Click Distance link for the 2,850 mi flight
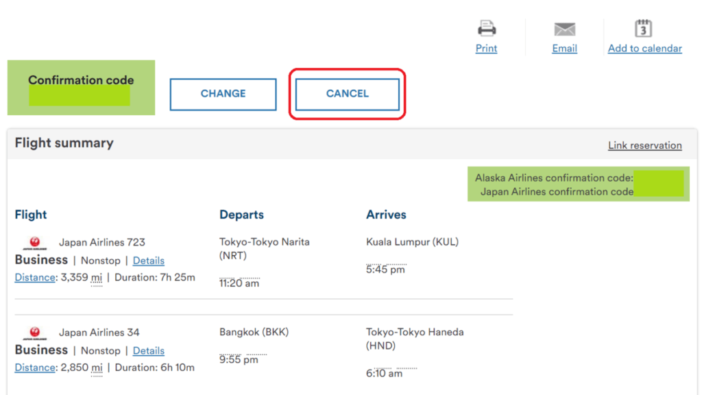702x395 pixels. 35,368
